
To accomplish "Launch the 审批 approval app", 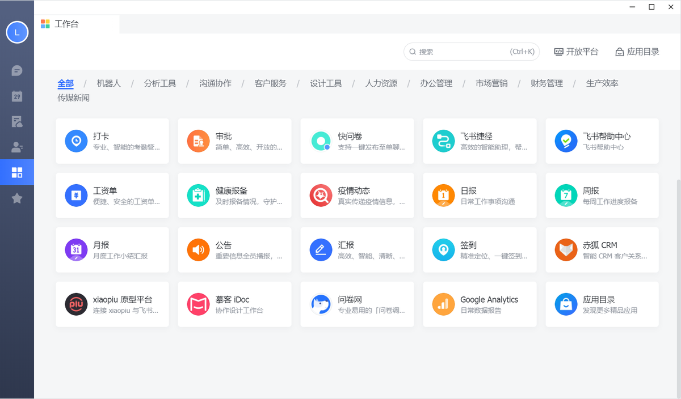I will 234,141.
